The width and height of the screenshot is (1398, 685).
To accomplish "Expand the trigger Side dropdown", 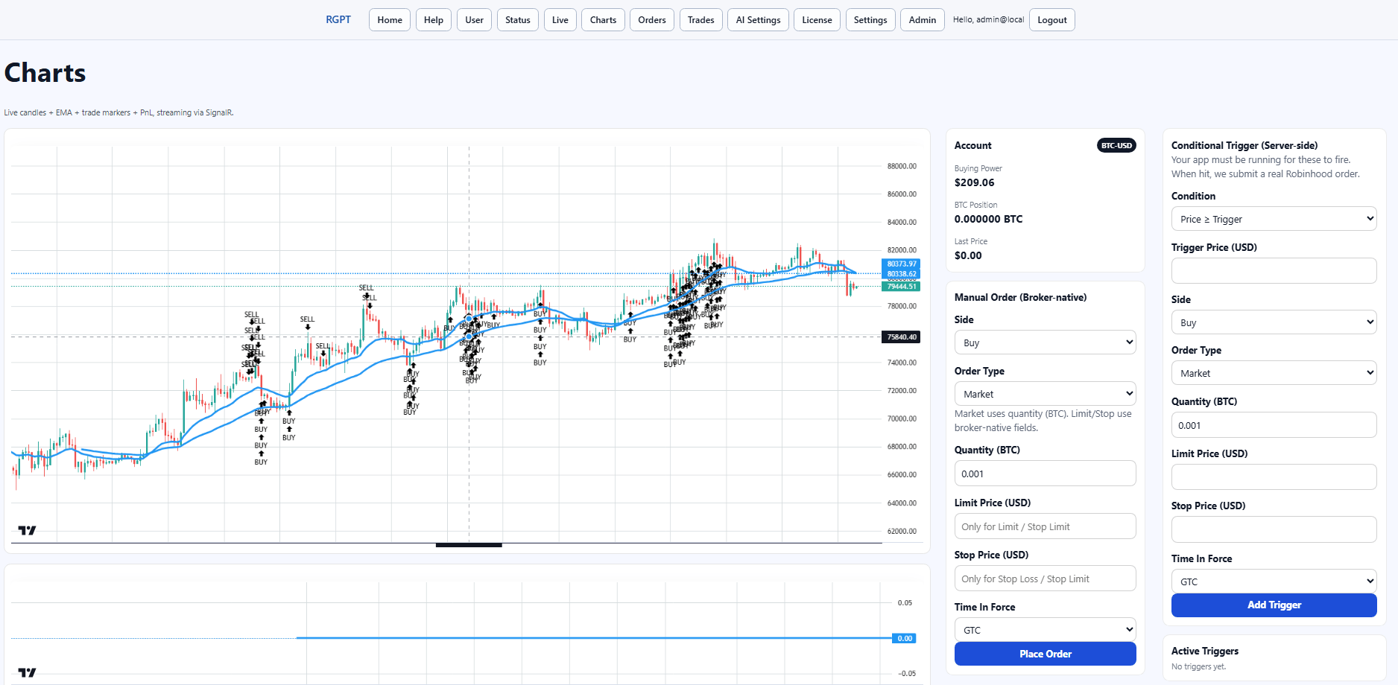I will [x=1274, y=322].
